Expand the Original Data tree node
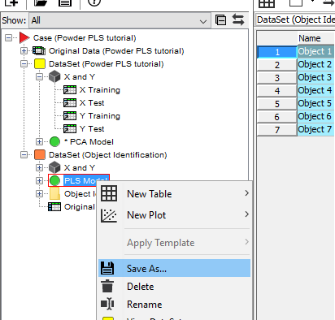The width and height of the screenshot is (335, 320). tap(24, 50)
